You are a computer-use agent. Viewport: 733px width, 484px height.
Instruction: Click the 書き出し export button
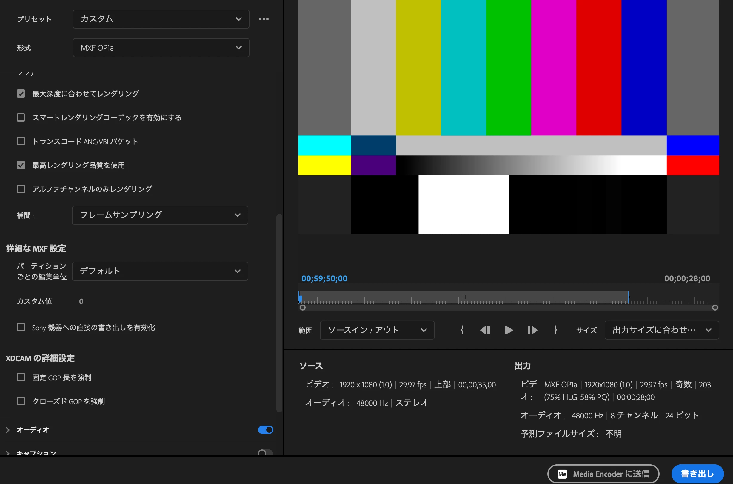tap(697, 474)
